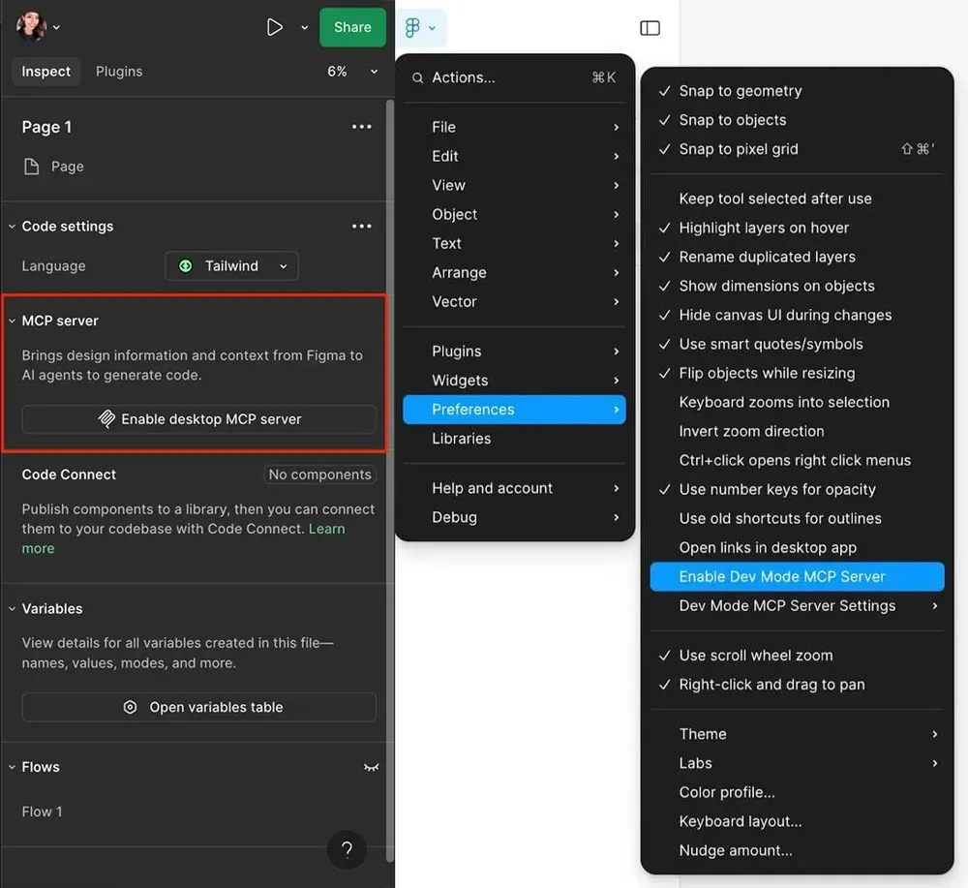The width and height of the screenshot is (968, 888).
Task: Open the Page 1 three-dots menu
Action: click(x=362, y=127)
